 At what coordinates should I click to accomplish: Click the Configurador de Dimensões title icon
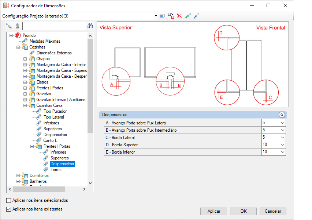pos(6,5)
